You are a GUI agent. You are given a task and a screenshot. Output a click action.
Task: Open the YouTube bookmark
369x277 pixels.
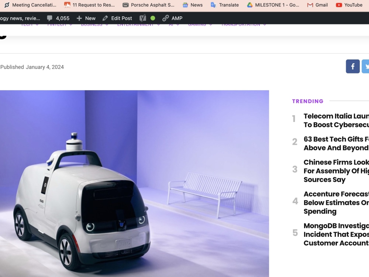(349, 5)
